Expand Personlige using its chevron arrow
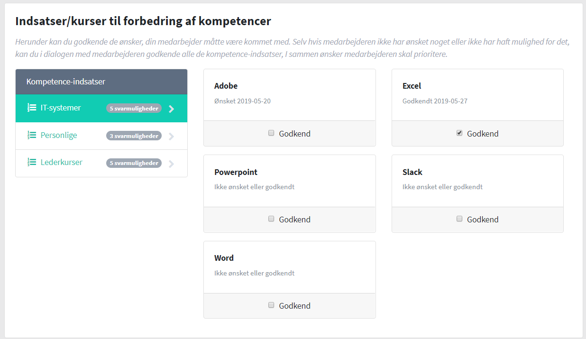 tap(172, 137)
